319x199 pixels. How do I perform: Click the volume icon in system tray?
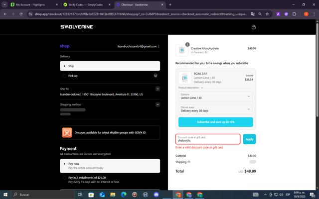[x=281, y=195]
